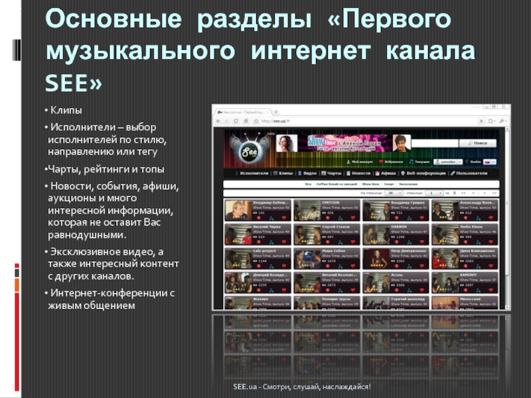Open Исполнители in site navigation

(252, 173)
